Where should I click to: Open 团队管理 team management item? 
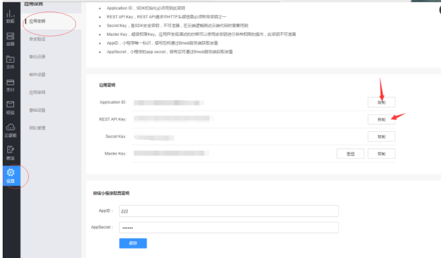pos(37,128)
